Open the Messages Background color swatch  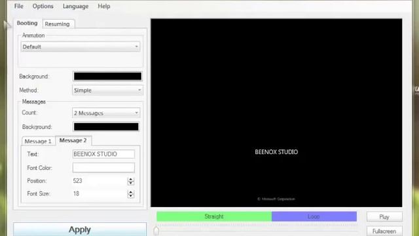(106, 127)
